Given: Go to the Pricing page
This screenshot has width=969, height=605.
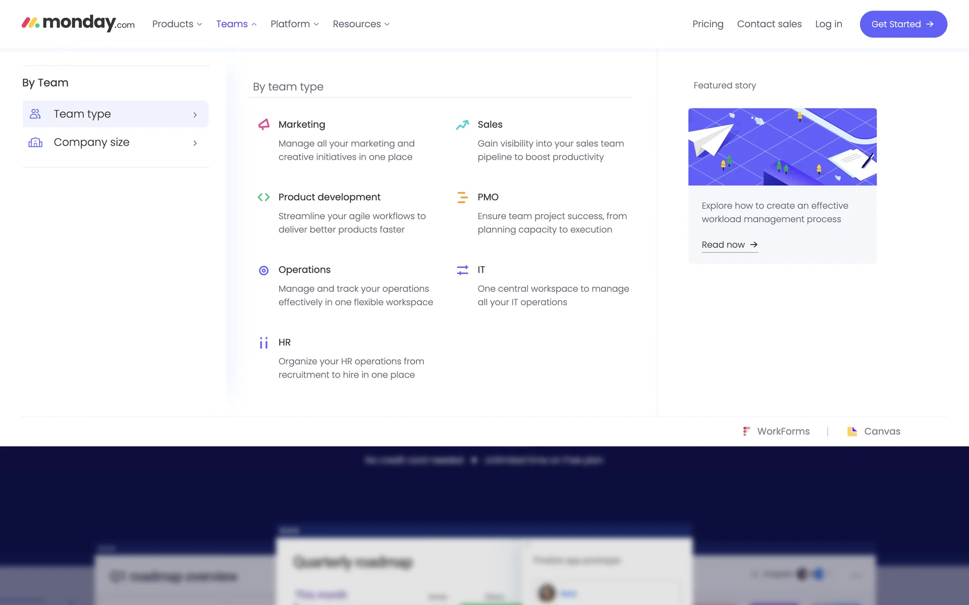Looking at the screenshot, I should coord(708,24).
